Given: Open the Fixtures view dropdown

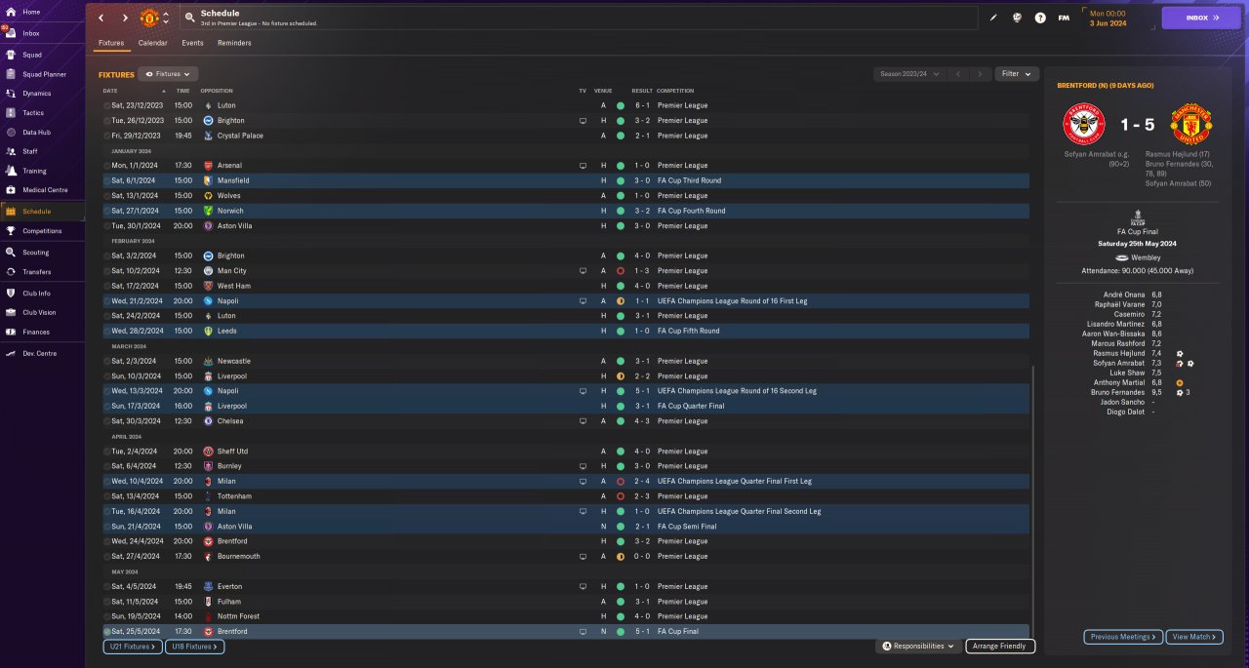Looking at the screenshot, I should [169, 74].
